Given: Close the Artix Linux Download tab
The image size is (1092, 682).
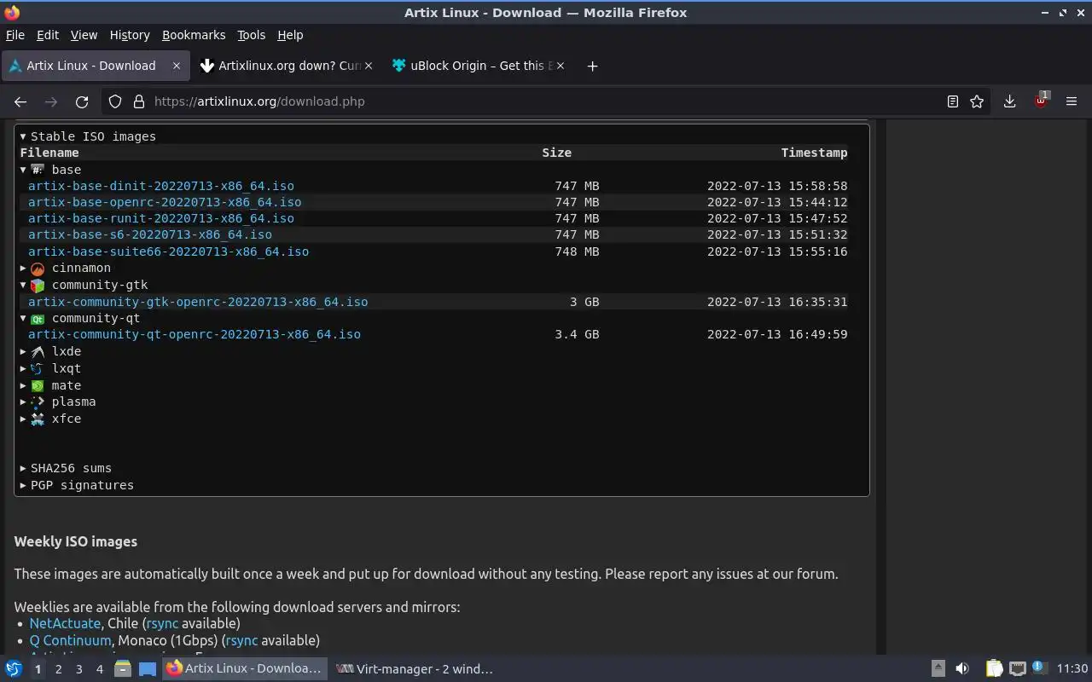Looking at the screenshot, I should 177,66.
